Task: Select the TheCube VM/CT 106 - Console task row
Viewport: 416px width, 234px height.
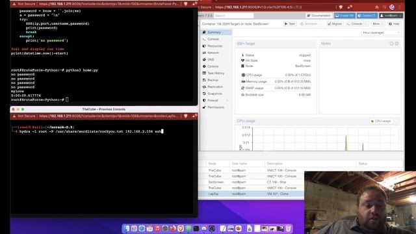Action: tap(252, 170)
